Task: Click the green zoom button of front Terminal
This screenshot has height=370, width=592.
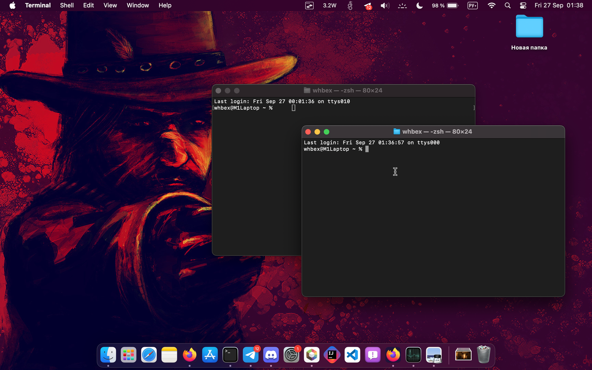Action: [327, 132]
